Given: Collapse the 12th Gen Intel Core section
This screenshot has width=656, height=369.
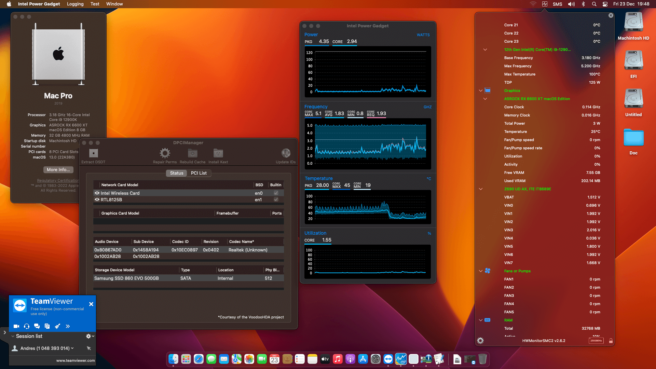Looking at the screenshot, I should [x=485, y=50].
